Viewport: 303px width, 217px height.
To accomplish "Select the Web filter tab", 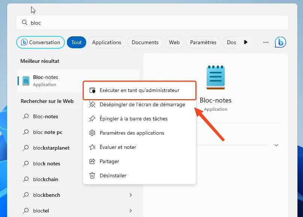I will click(174, 42).
